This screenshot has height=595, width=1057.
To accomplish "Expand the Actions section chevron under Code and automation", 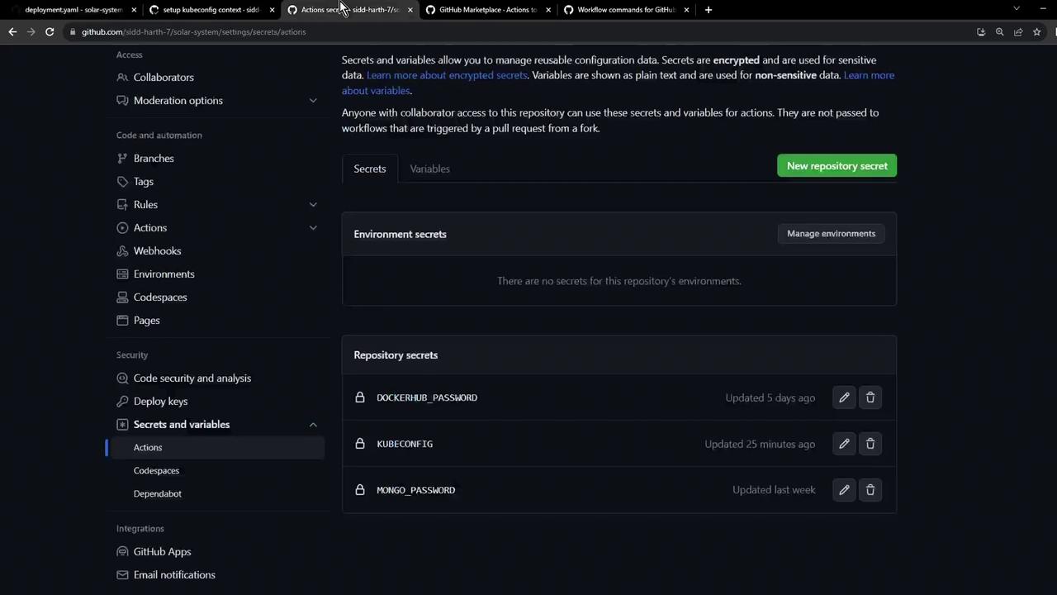I will pos(313,228).
